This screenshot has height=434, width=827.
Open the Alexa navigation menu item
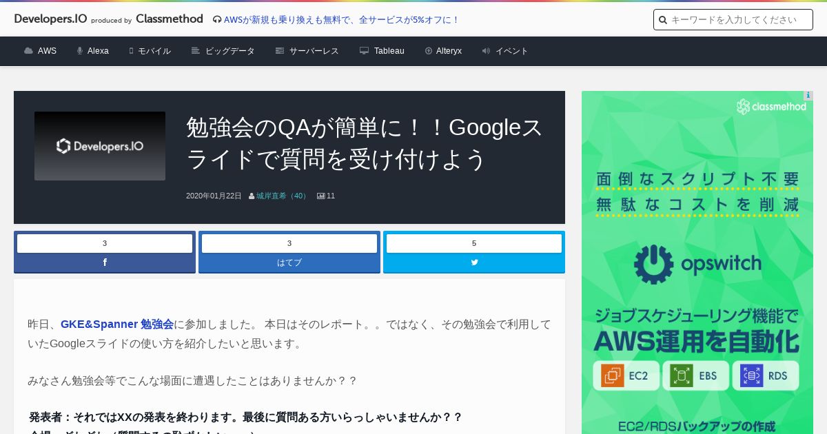[x=98, y=51]
